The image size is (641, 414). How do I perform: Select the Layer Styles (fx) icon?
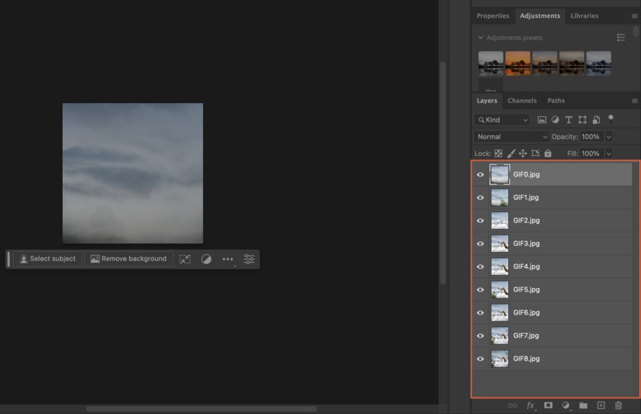531,405
